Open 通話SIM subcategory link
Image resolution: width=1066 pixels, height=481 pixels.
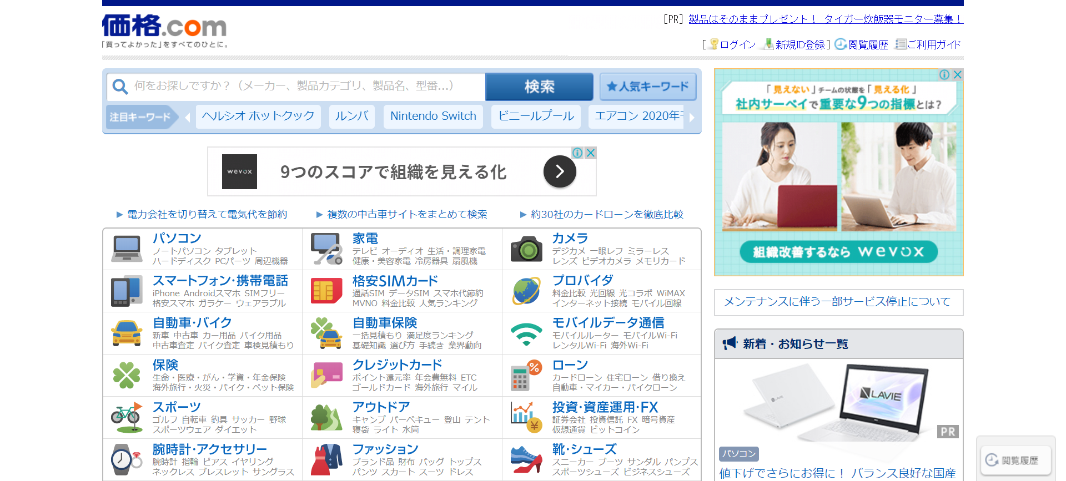click(368, 293)
